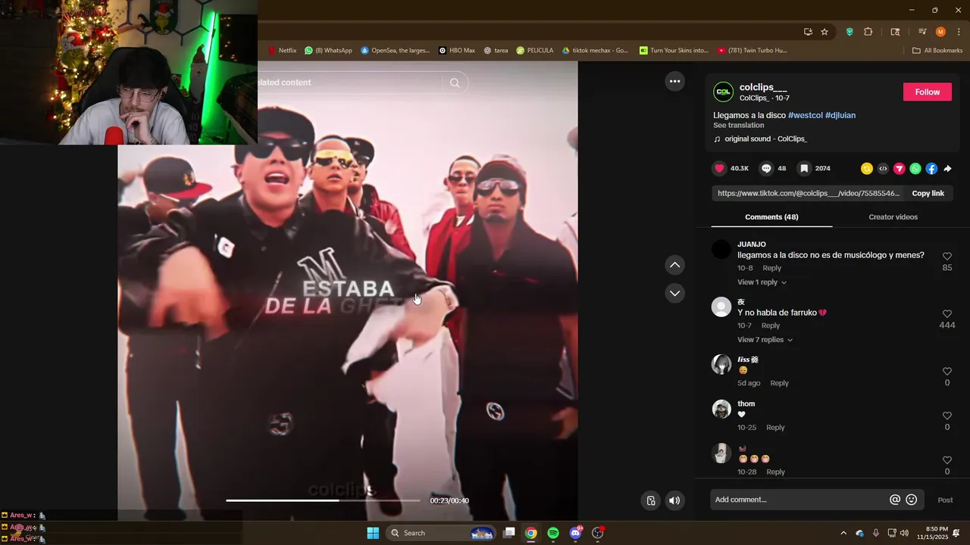Screen dimensions: 970x545
Task: Open Discord from the taskbar
Action: [575, 533]
